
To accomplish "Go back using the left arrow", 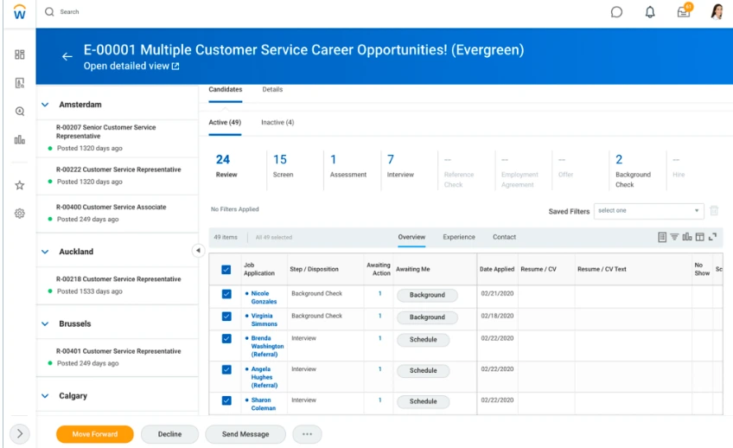I will click(67, 56).
